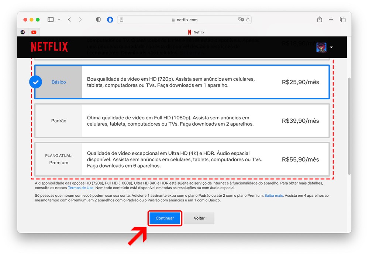Open the privacy report shield icon

pos(98,20)
